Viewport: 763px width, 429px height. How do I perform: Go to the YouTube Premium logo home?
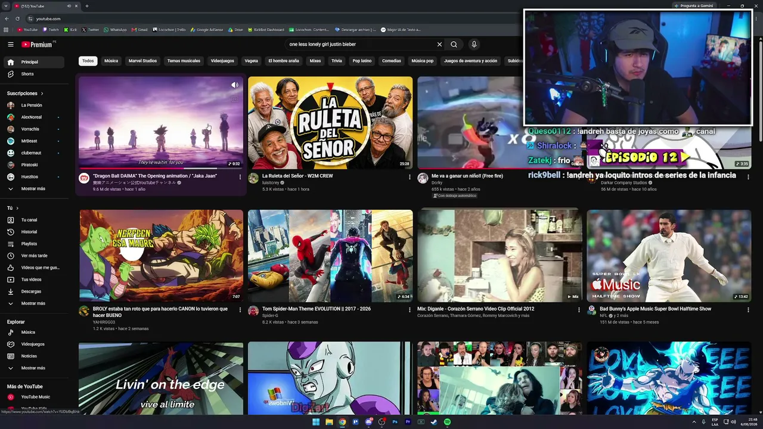point(38,44)
